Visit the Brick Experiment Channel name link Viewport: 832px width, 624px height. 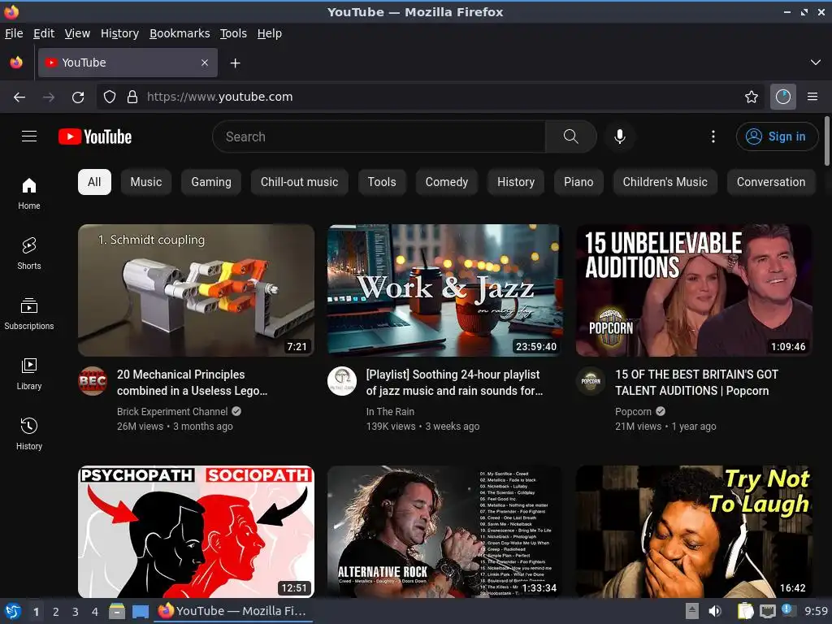point(172,411)
